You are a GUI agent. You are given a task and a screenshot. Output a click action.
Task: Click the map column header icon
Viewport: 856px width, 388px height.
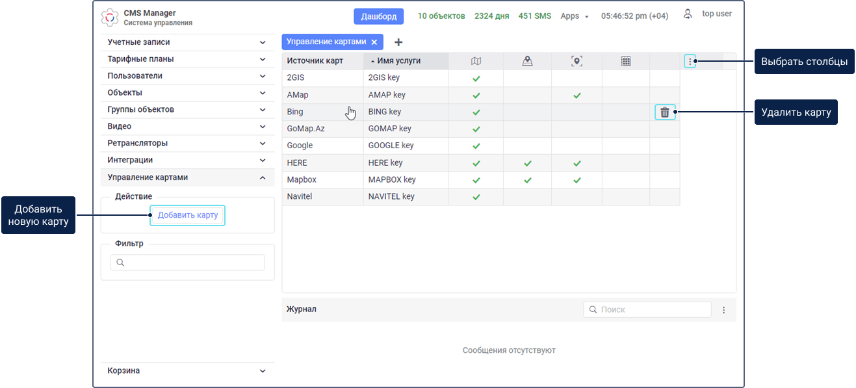476,61
